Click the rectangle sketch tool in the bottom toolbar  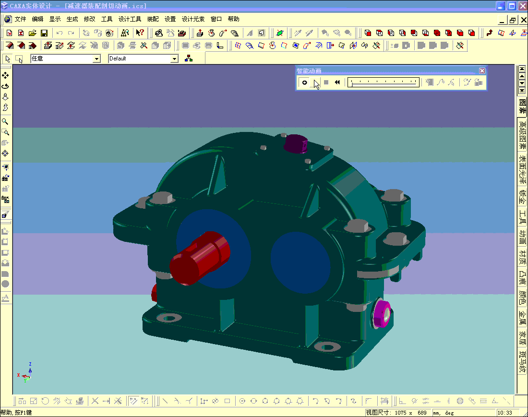[x=228, y=401]
